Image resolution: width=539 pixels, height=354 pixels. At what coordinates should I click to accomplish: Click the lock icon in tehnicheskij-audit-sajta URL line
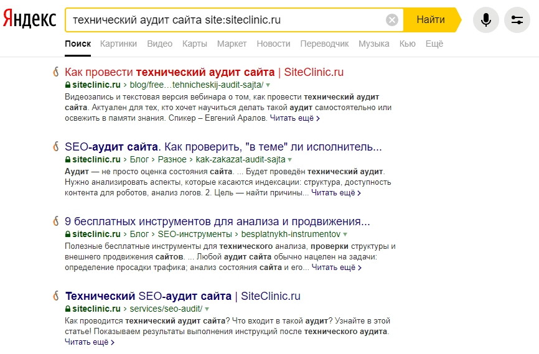coord(68,85)
